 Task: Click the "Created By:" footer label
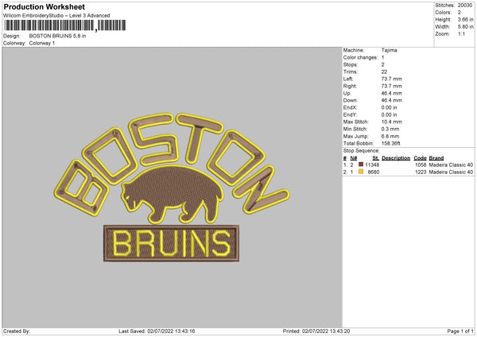(17, 331)
